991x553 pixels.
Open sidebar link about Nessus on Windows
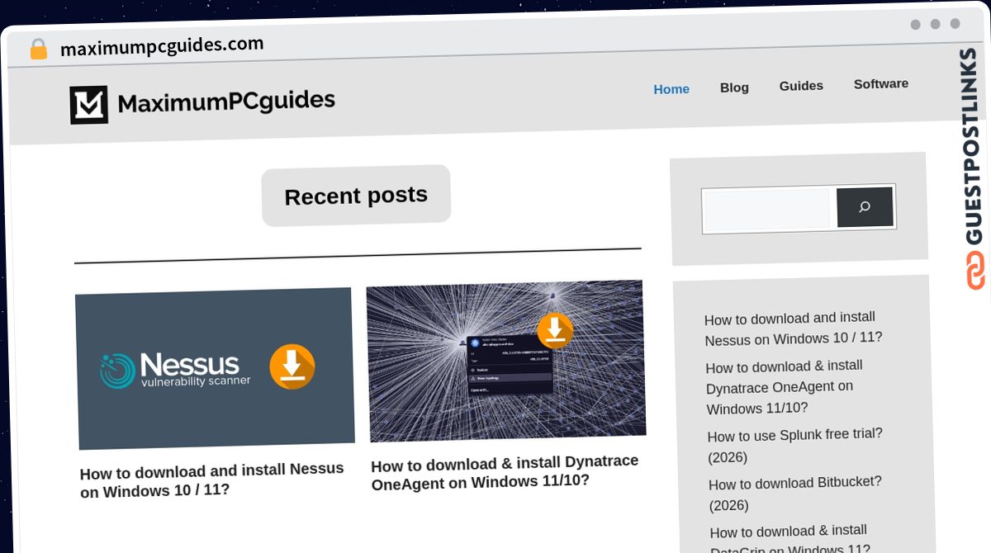tap(793, 328)
